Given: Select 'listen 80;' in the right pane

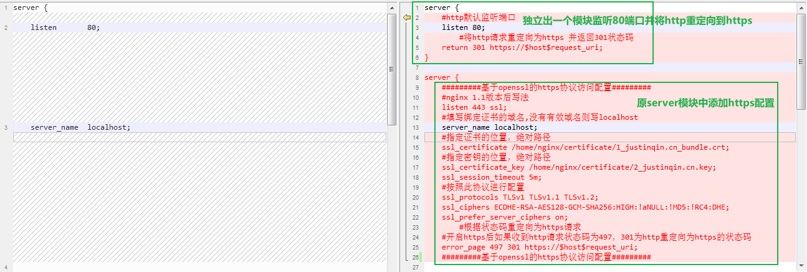Looking at the screenshot, I should (x=463, y=27).
